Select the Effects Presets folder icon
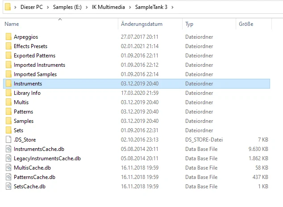This screenshot has height=207, width=283. coord(8,46)
